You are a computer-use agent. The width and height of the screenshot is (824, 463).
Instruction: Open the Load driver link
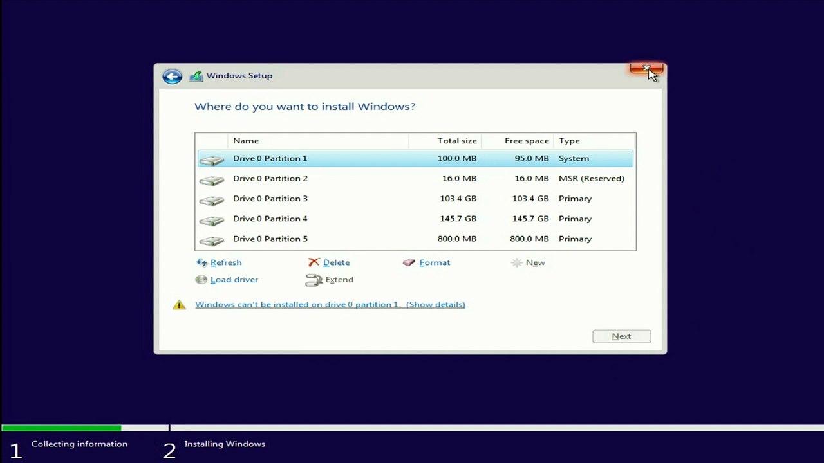(234, 280)
